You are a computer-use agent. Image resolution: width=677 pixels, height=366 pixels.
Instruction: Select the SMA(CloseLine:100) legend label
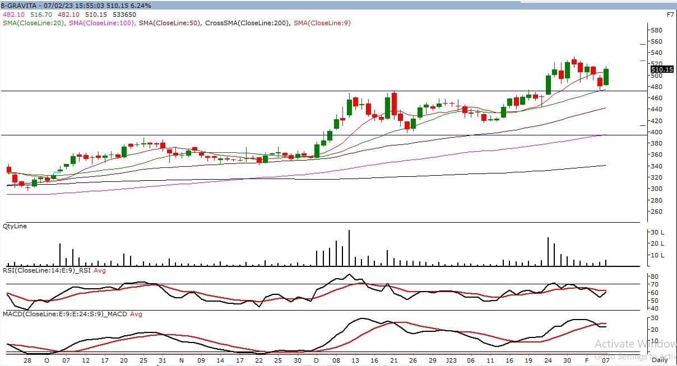pos(103,23)
